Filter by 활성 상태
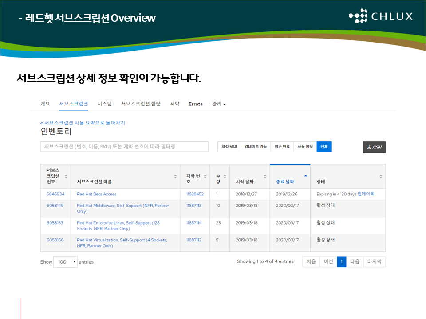The height and width of the screenshot is (319, 426). (x=229, y=147)
